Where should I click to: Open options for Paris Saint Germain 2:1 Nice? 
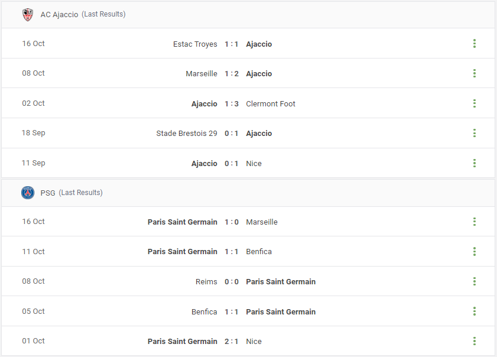point(474,341)
